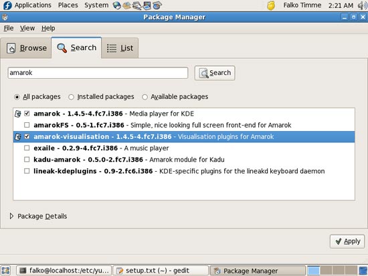Select the All packages radio button

tap(17, 97)
